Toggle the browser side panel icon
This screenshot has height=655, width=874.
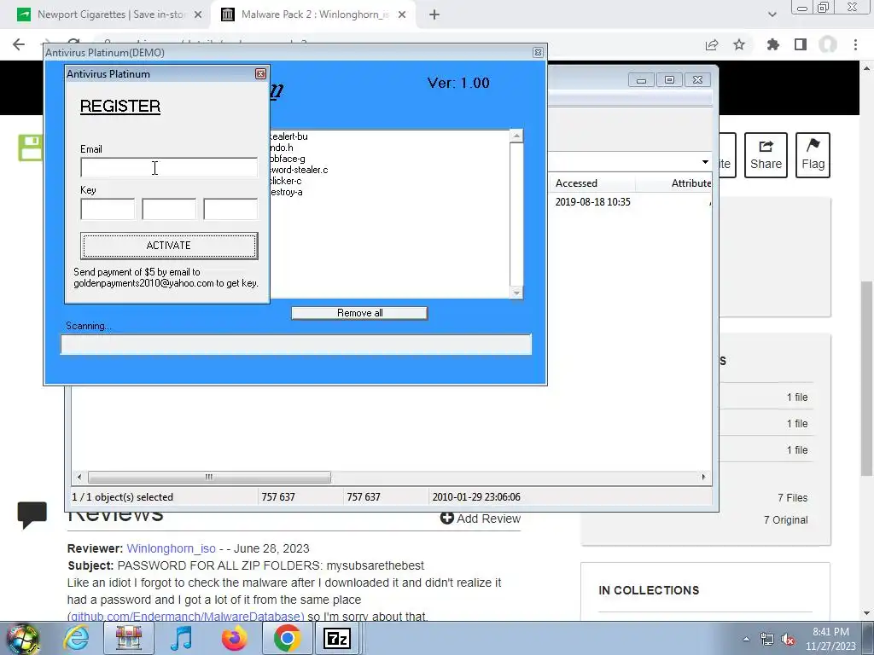[801, 44]
